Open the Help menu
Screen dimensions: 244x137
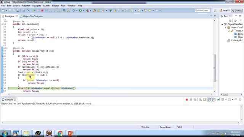click(80, 6)
